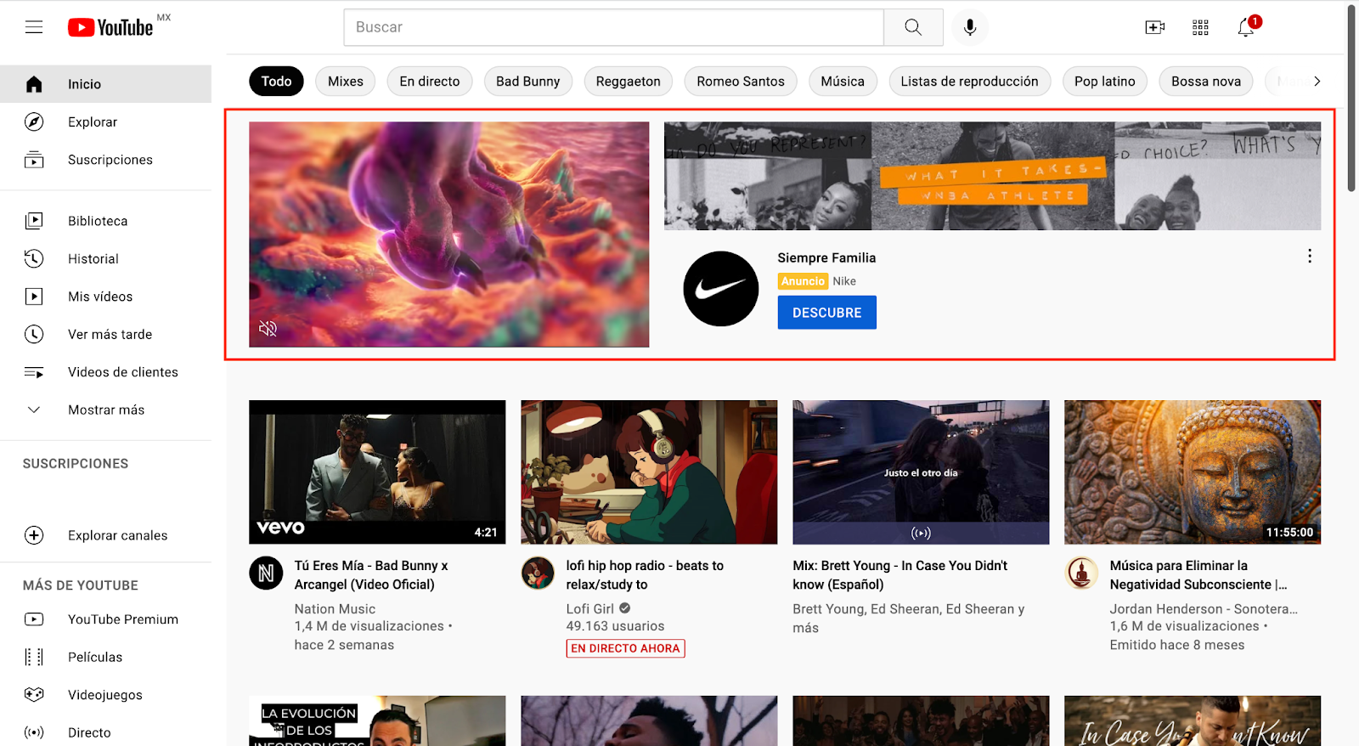Open the lofi girl studying thumbnail
The image size is (1359, 746).
tap(649, 472)
